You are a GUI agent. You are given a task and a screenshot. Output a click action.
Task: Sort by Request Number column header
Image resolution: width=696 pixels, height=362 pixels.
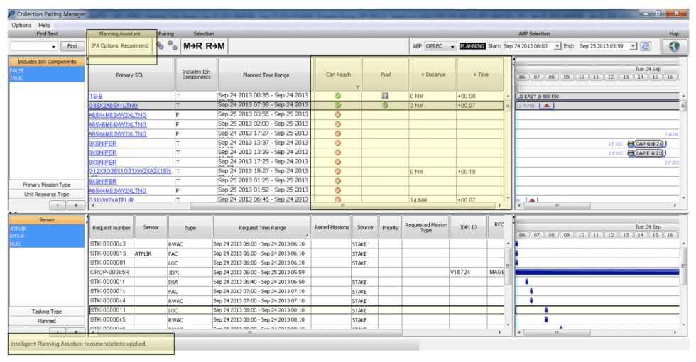click(x=111, y=228)
